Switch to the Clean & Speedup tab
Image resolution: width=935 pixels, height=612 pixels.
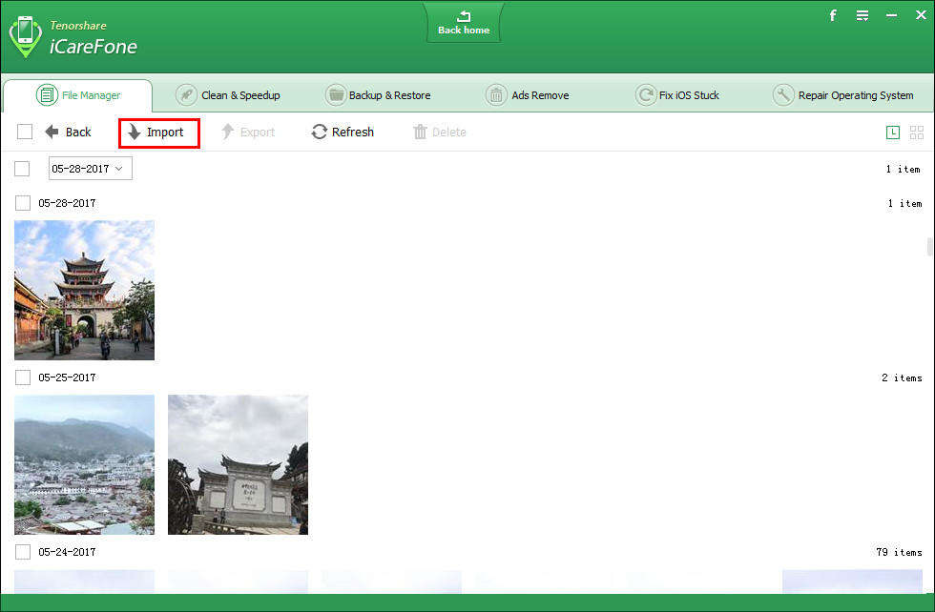228,95
